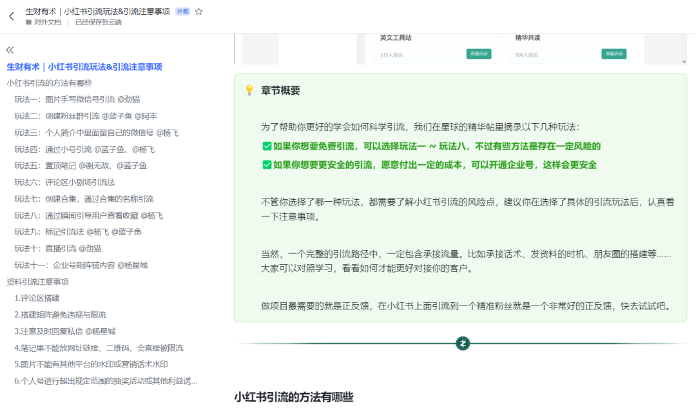The width and height of the screenshot is (696, 417).
Task: Click the small scroll arrow in embedded preview
Action: 684,62
